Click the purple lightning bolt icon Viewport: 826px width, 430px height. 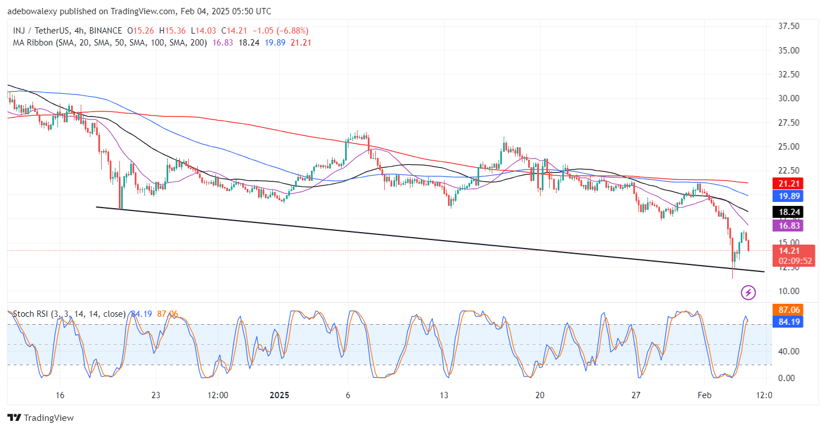tap(749, 293)
